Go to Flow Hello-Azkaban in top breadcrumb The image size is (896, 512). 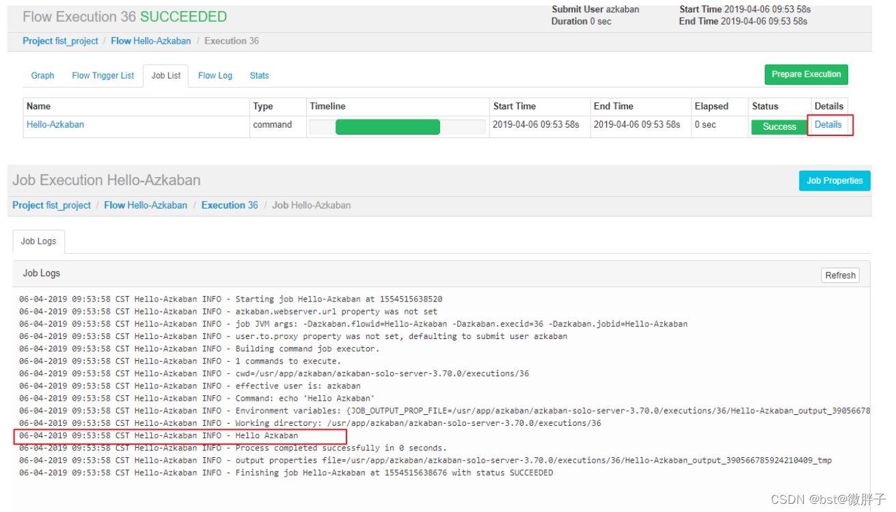coord(151,41)
